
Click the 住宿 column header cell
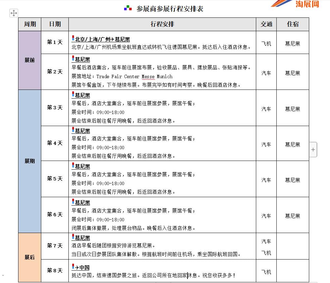pos(293,24)
